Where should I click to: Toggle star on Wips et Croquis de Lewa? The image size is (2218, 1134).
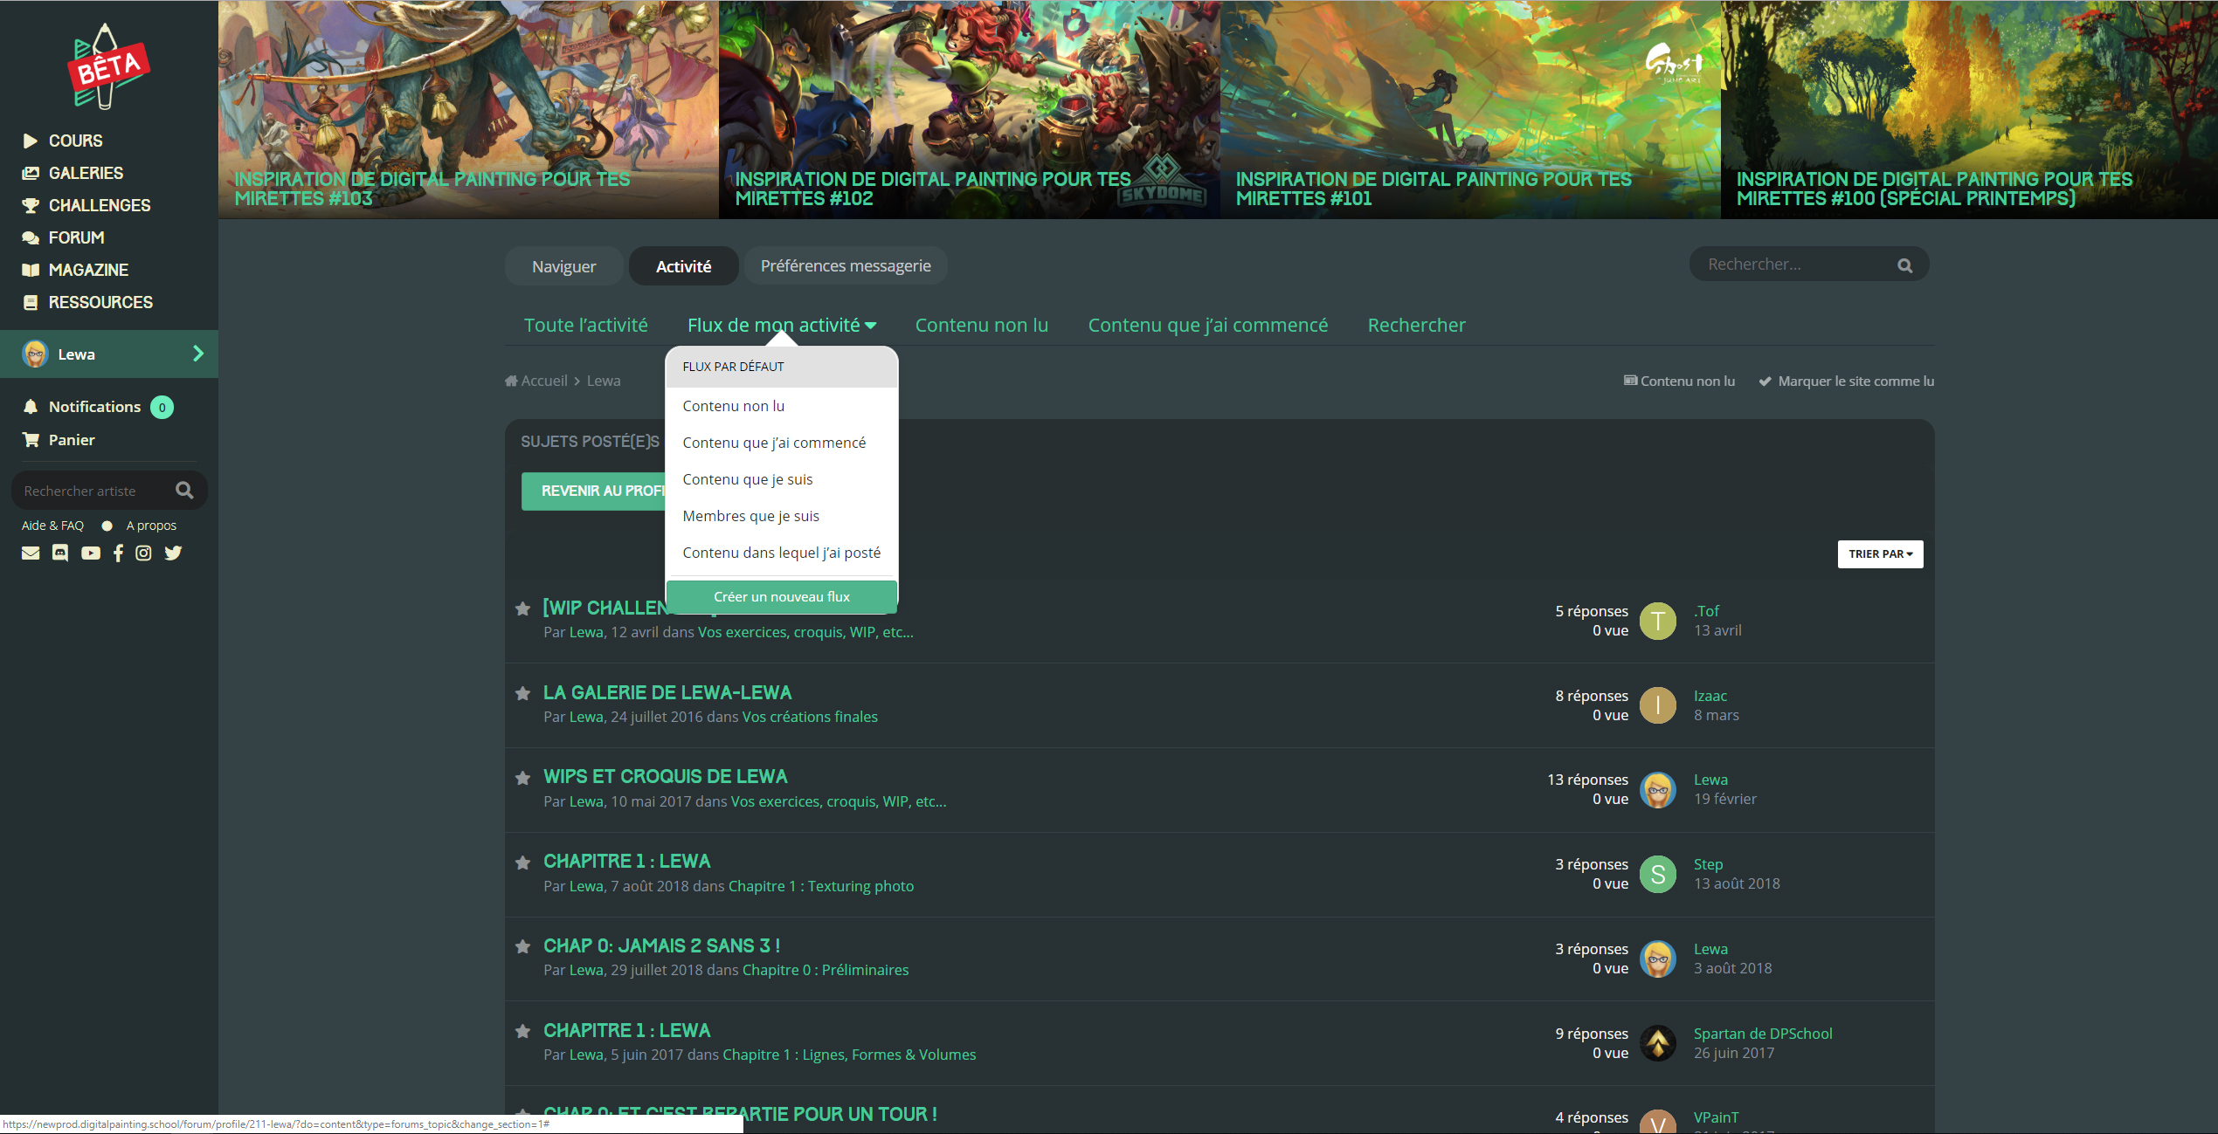(523, 778)
